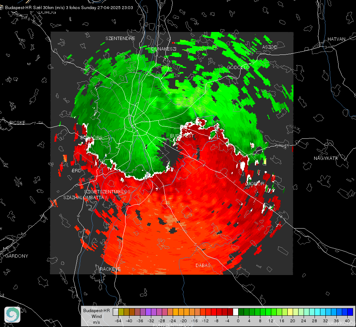Screen dimensions: 356x327
Task: Click the BUDAÖRS town label
Action: (91, 138)
